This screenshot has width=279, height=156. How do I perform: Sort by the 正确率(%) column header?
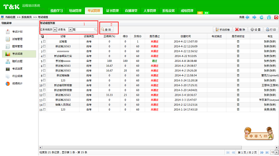pos(110,36)
